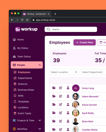
Task: Click Andy Leng's AL initials avatar
Action: (76, 88)
